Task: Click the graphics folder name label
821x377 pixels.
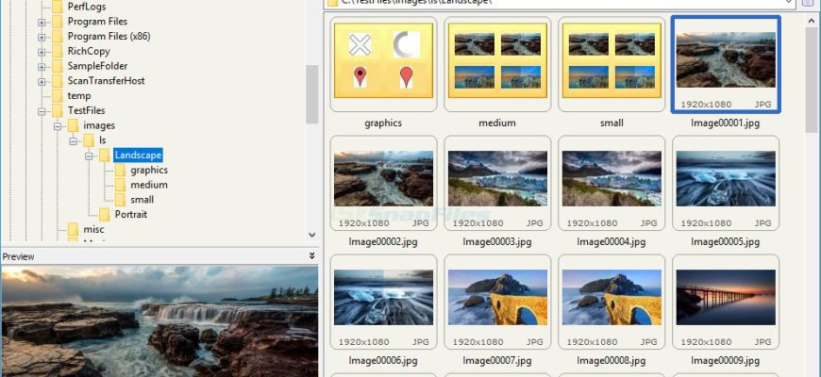Action: point(383,123)
